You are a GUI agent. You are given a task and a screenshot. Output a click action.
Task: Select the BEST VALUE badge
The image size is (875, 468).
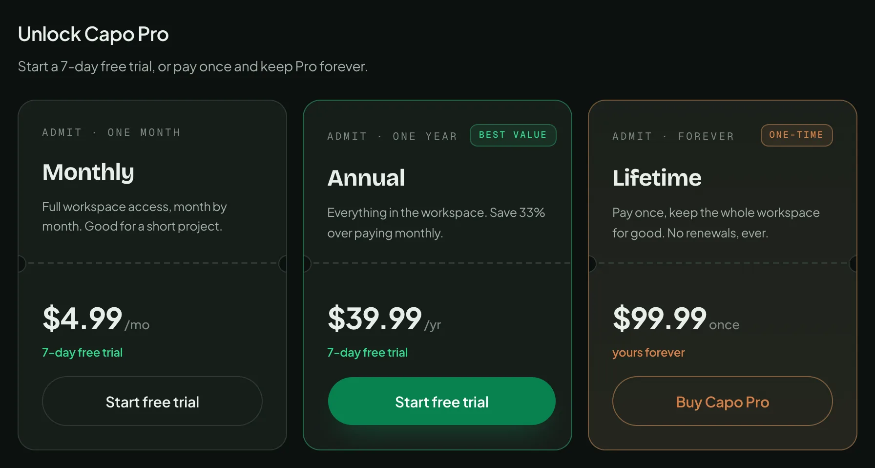513,135
